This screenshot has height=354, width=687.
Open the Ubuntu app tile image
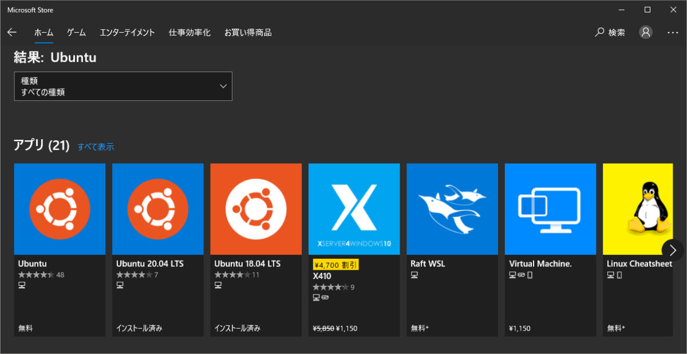pyautogui.click(x=60, y=209)
